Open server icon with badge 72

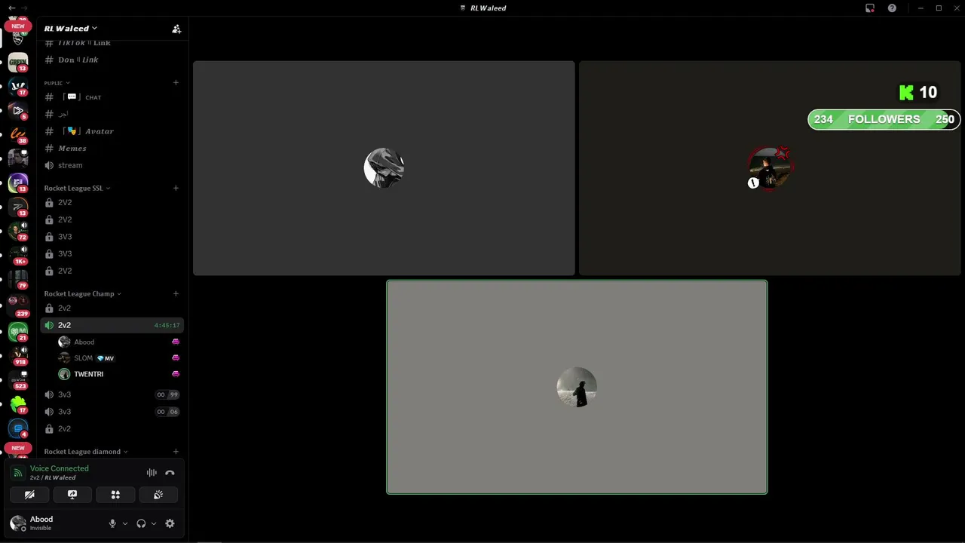tap(18, 231)
